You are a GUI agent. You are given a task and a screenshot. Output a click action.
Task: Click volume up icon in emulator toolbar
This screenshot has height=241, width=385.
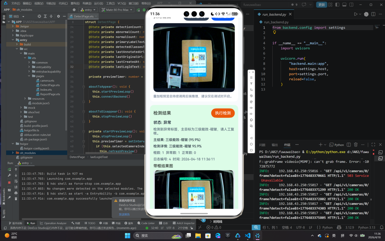[x=251, y=108]
